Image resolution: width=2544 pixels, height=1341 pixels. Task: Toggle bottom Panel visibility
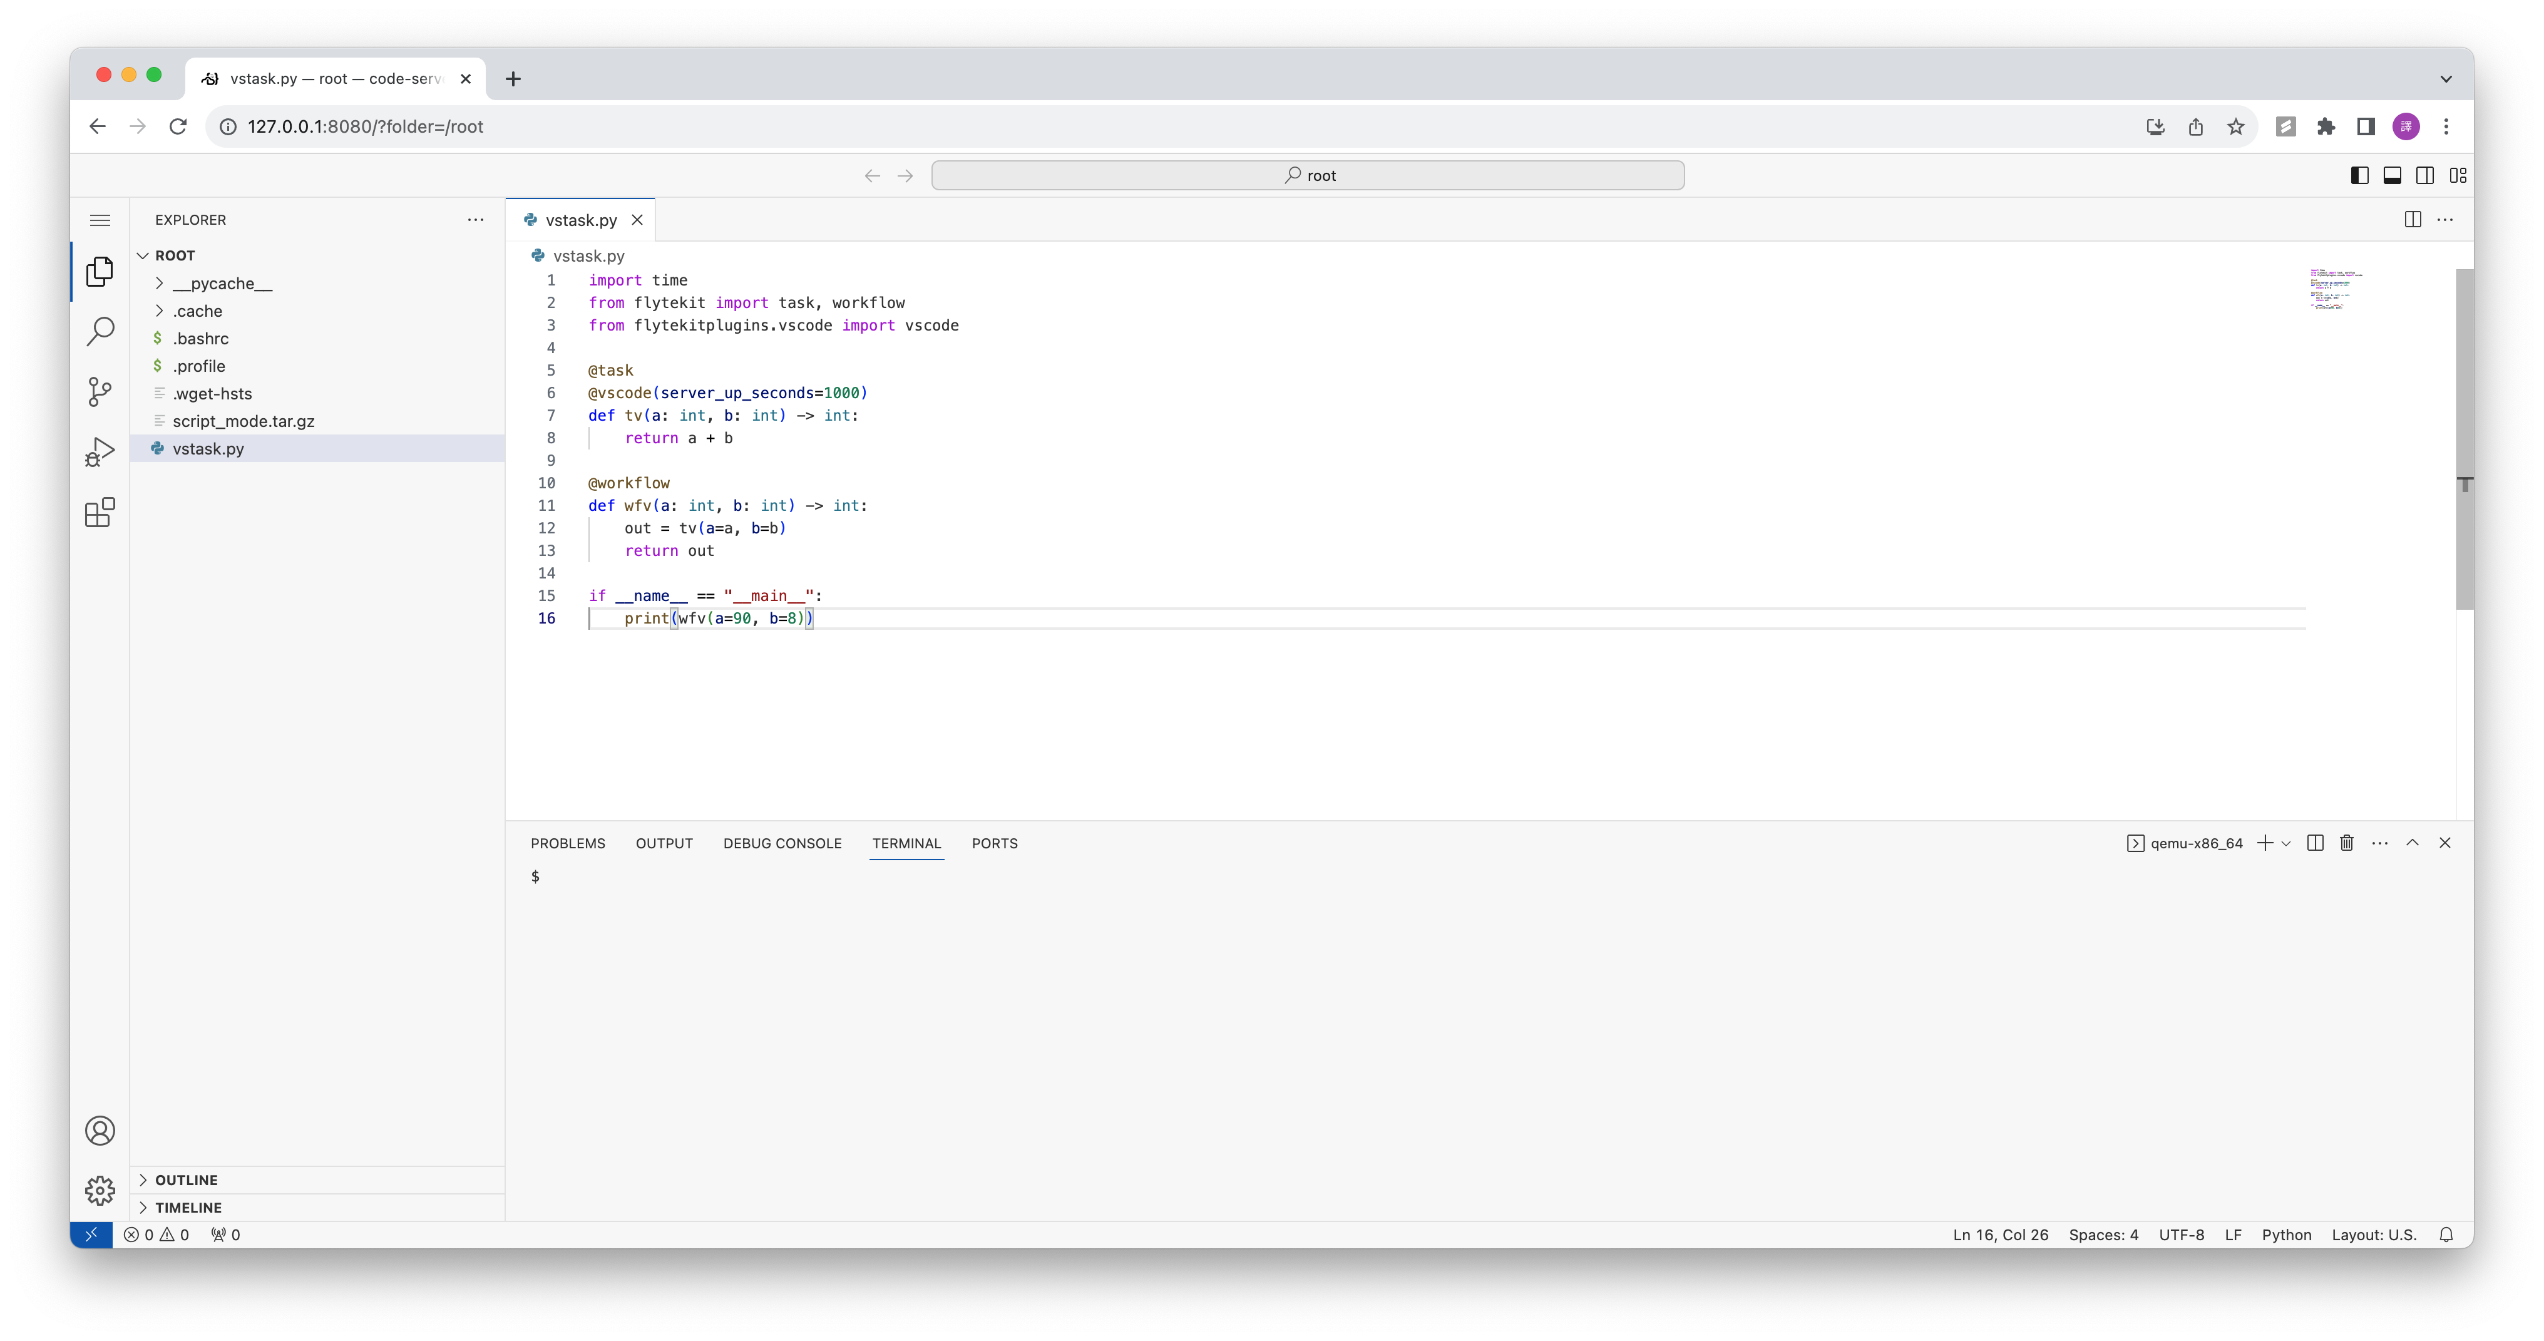pyautogui.click(x=2392, y=176)
